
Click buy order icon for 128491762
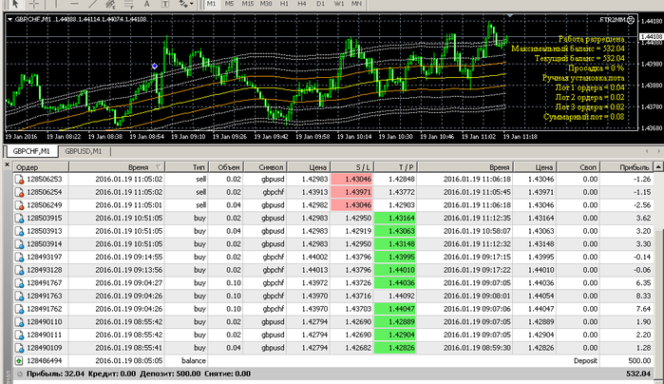(19, 310)
